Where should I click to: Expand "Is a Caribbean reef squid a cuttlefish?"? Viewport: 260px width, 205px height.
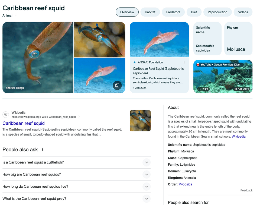pyautogui.click(x=146, y=162)
